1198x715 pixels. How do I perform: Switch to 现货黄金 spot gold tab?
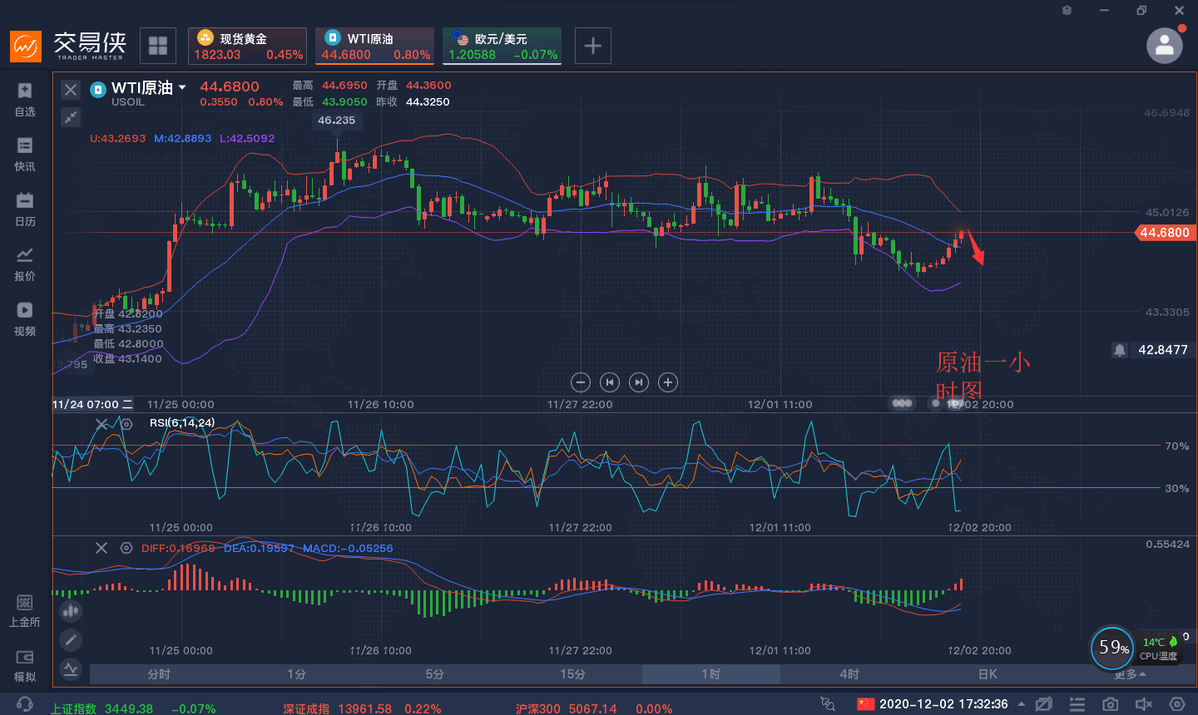pyautogui.click(x=248, y=46)
